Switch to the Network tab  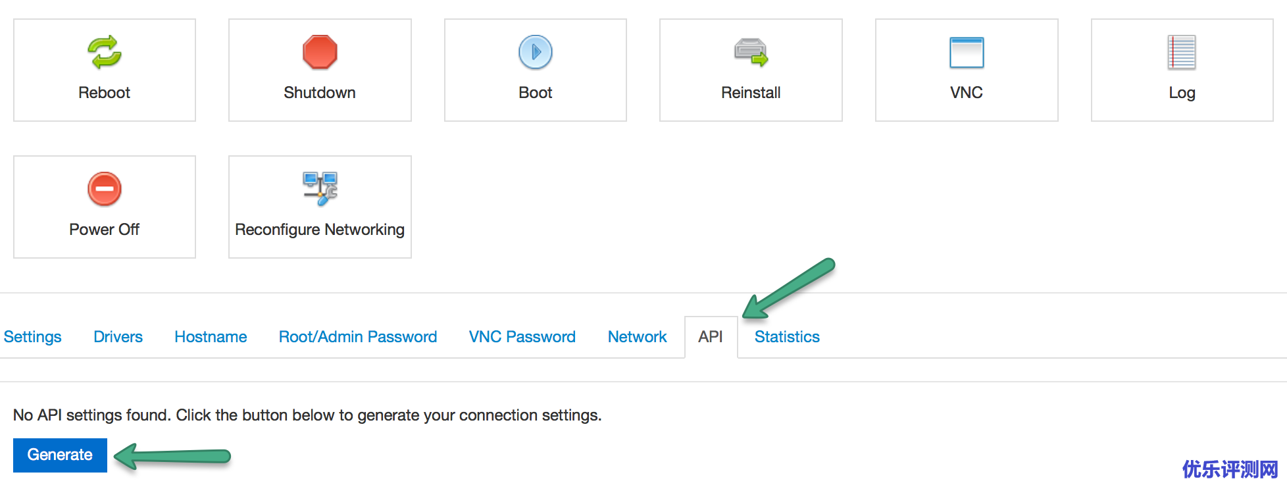637,337
